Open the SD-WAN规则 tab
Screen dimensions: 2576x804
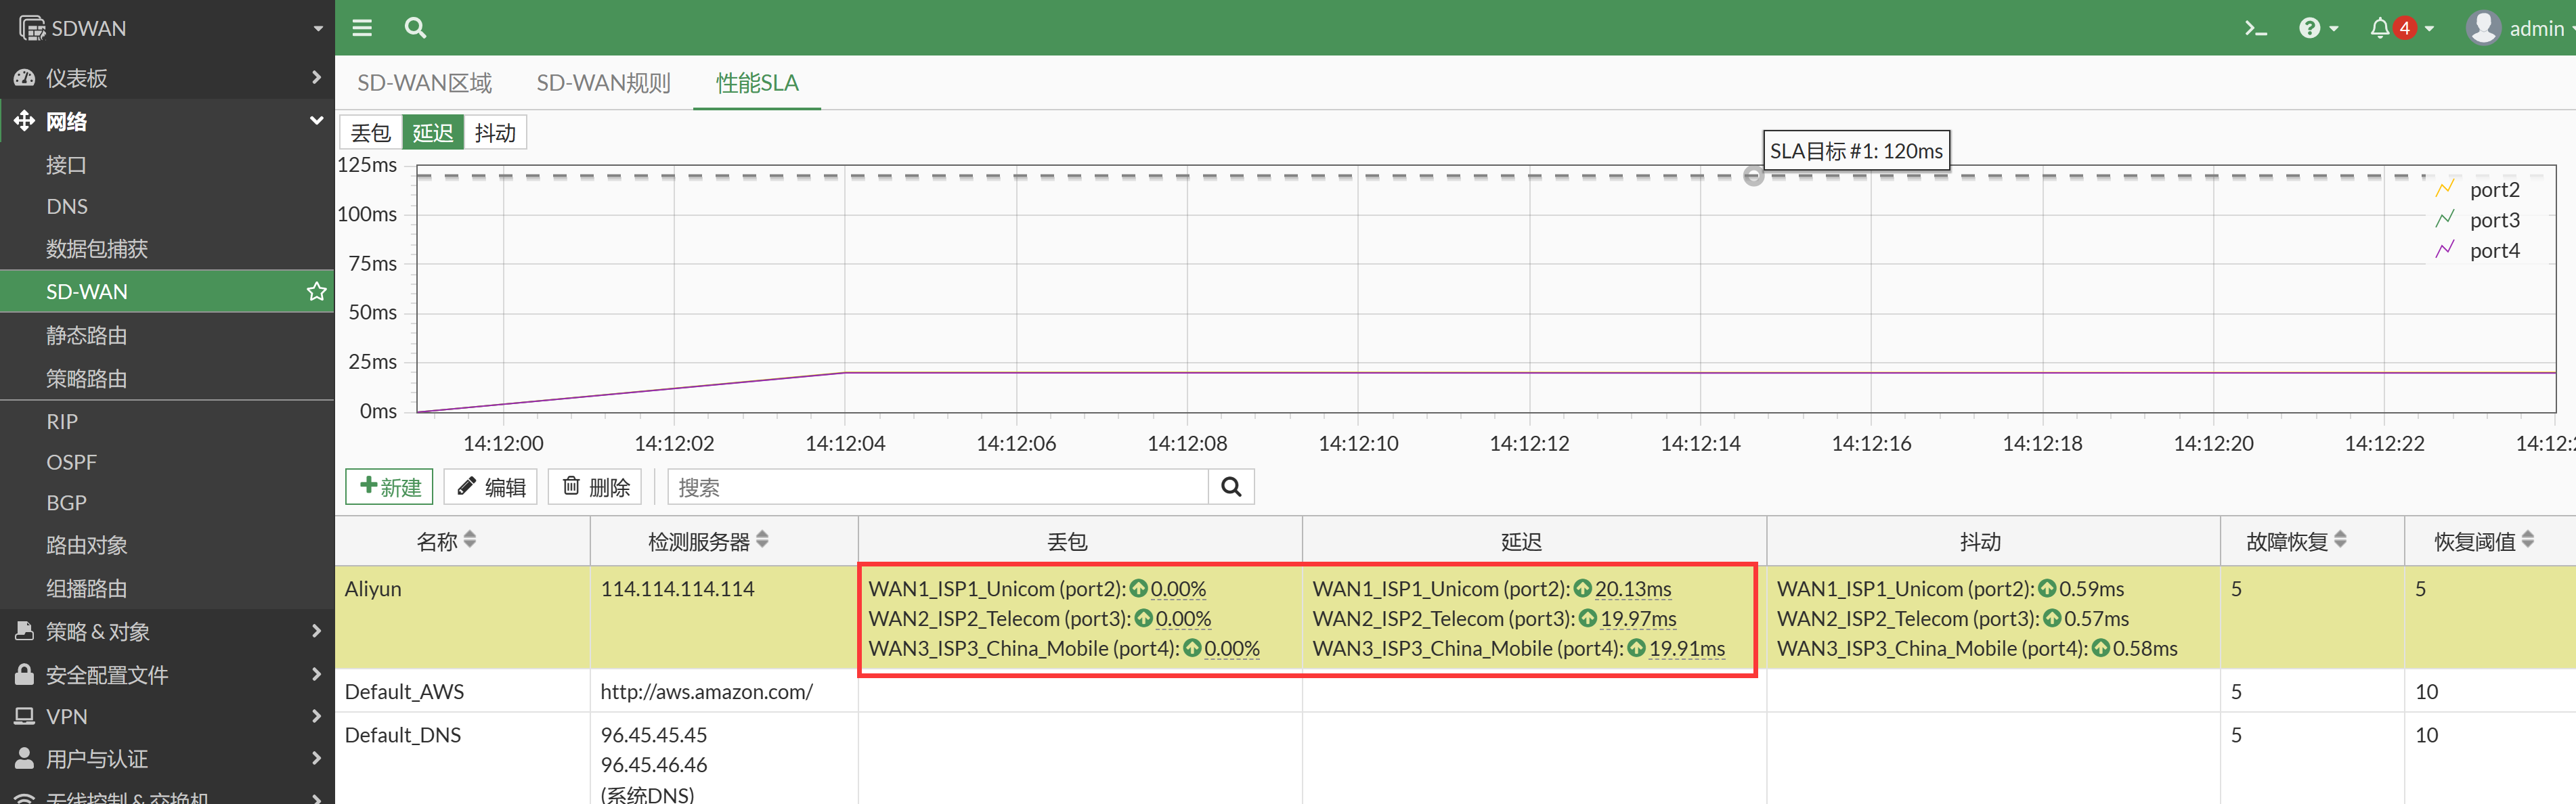[603, 83]
